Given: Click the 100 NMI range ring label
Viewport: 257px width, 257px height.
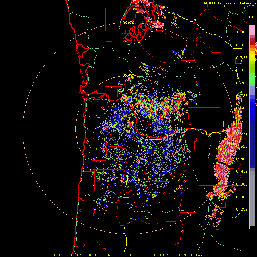Looking at the screenshot, I should pos(128,23).
